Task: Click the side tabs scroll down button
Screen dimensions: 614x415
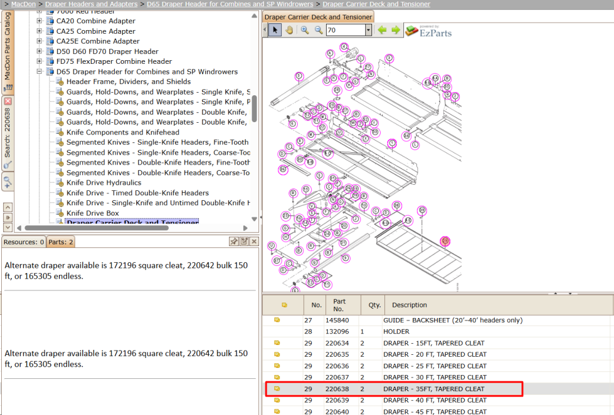Action: [x=7, y=227]
